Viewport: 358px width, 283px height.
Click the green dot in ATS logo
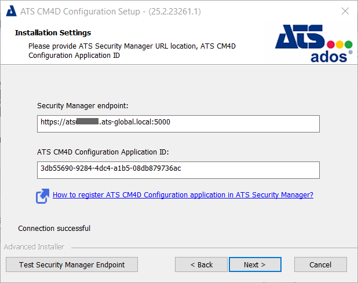tap(349, 44)
